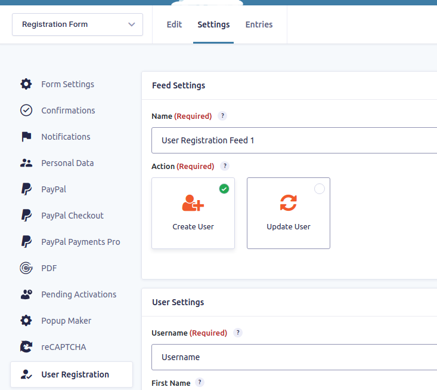Viewport: 437px width, 390px height.
Task: Open PayPal Payments Pro settings
Action: (80, 242)
